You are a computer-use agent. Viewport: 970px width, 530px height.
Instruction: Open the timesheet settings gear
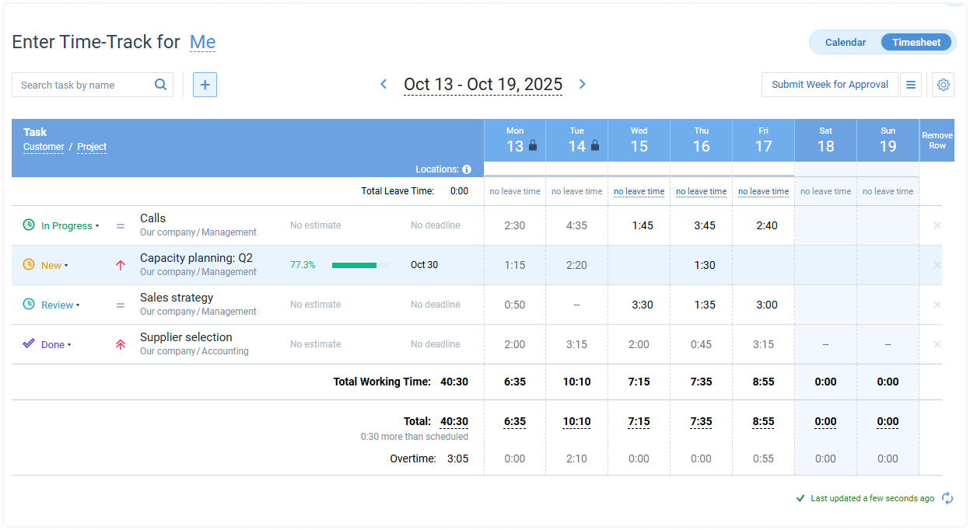(943, 84)
